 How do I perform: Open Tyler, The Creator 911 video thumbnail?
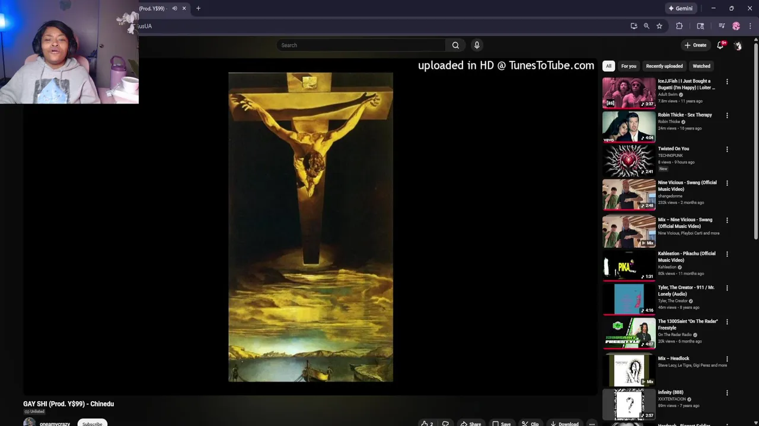click(x=629, y=299)
